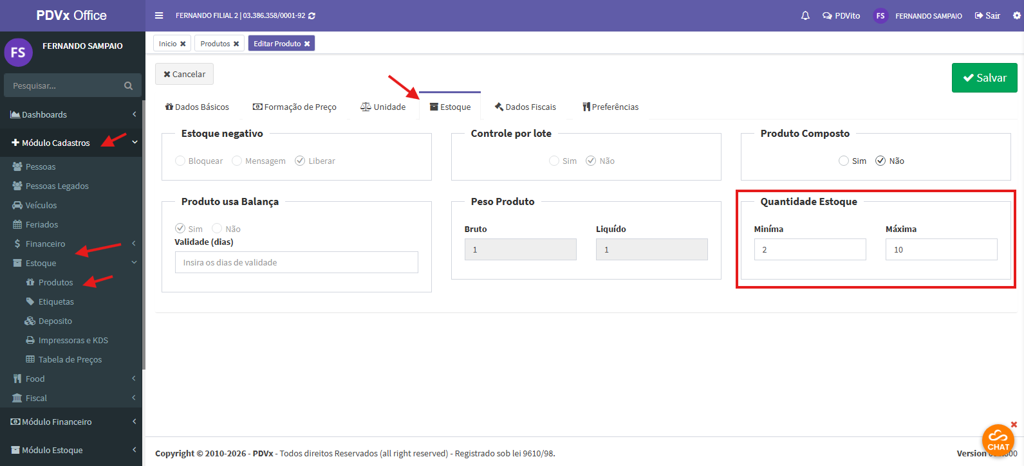The image size is (1024, 466).
Task: Click the Liquído weight field
Action: (652, 249)
